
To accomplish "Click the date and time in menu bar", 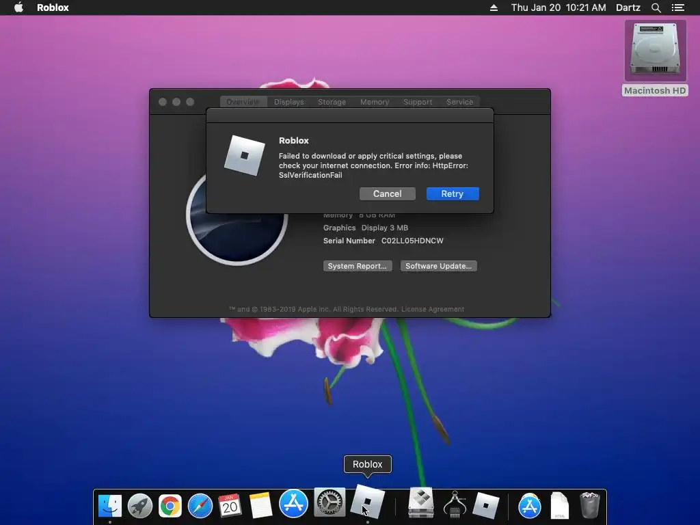I will tap(558, 8).
